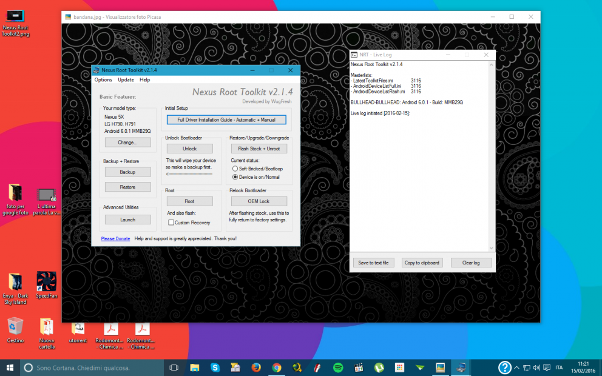
Task: Click the Change... model button
Action: tap(128, 143)
